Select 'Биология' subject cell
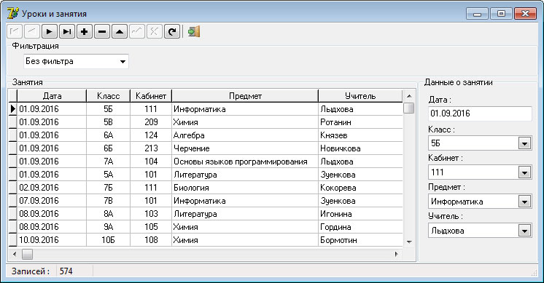 coord(245,188)
